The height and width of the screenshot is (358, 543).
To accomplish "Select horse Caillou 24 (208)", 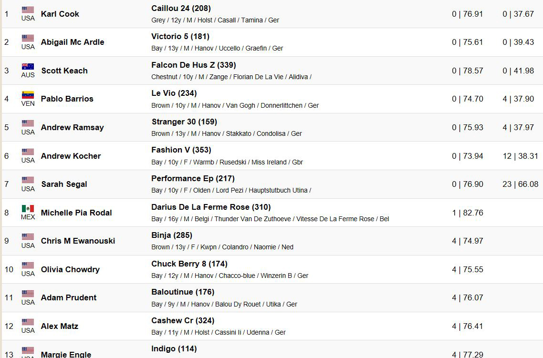I will point(181,8).
